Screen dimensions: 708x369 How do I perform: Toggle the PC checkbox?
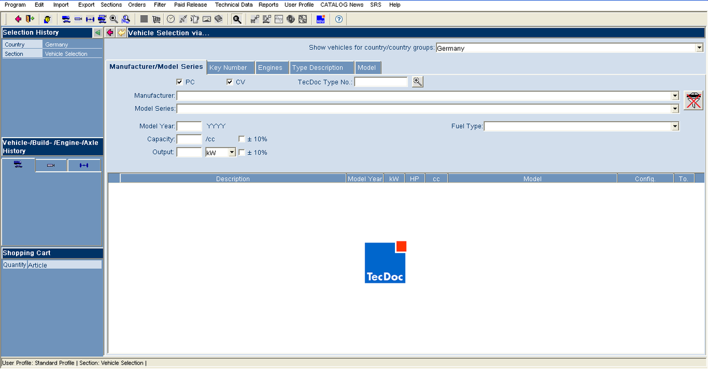click(x=180, y=82)
